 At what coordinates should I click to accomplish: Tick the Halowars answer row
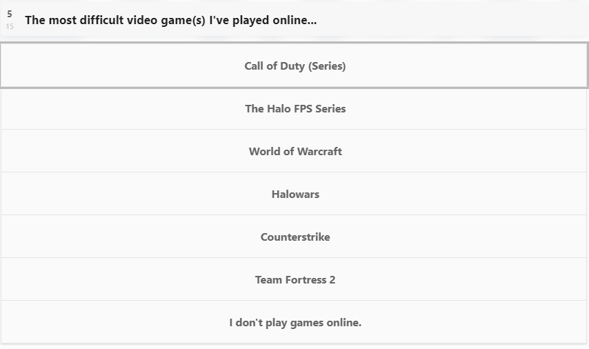[x=294, y=194]
